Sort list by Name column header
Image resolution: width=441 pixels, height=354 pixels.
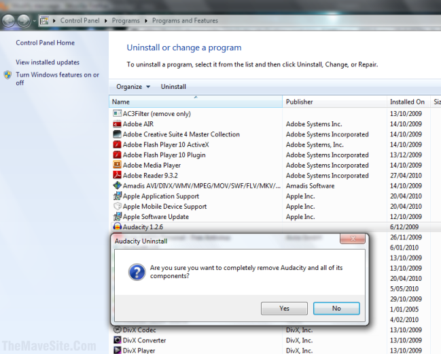[x=196, y=102]
